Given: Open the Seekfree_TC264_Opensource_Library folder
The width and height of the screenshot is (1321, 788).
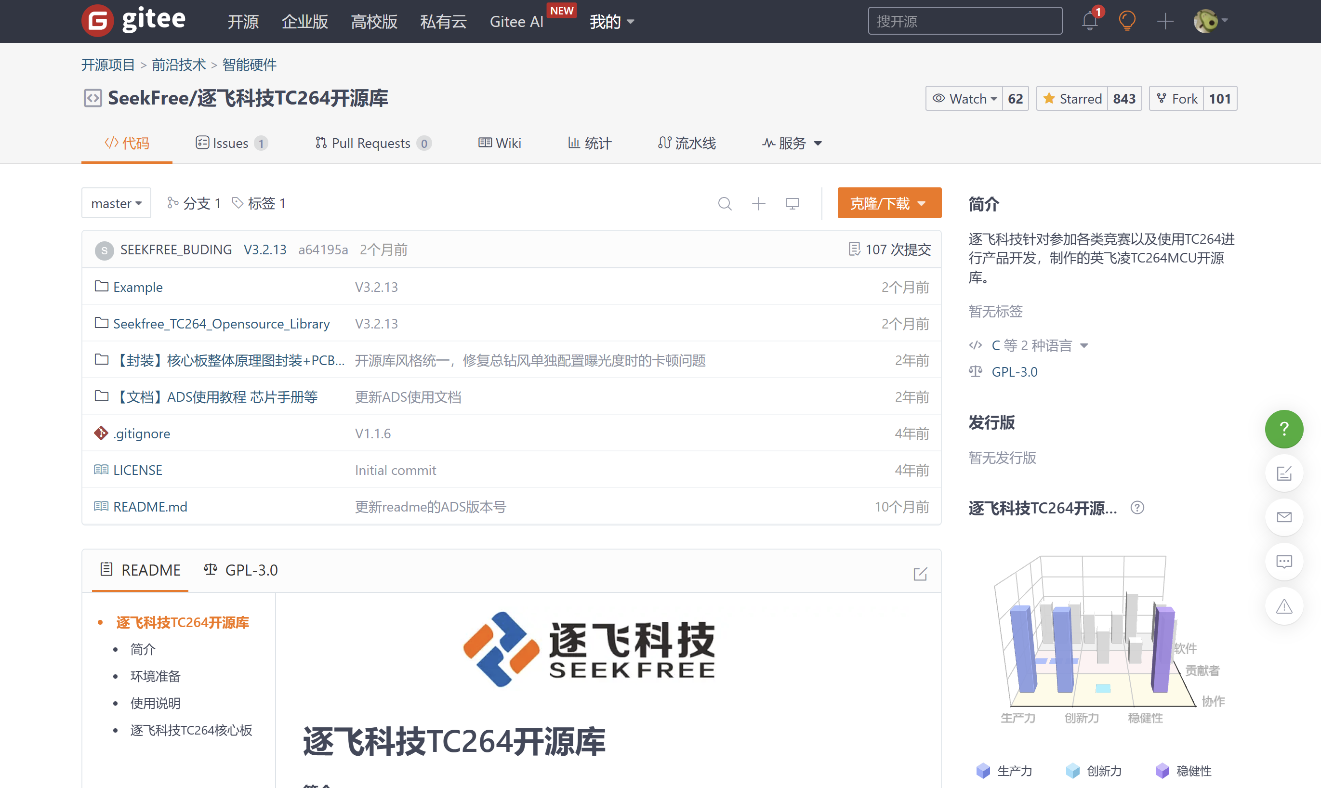Looking at the screenshot, I should click(x=221, y=324).
